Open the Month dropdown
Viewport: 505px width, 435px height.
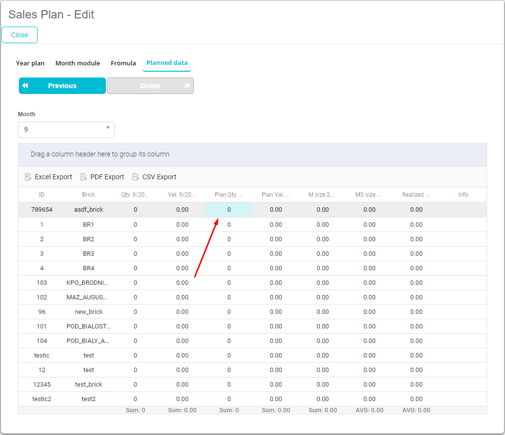tap(66, 130)
